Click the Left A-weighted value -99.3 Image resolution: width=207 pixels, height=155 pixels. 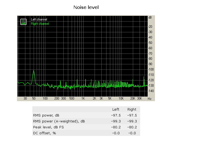116,121
